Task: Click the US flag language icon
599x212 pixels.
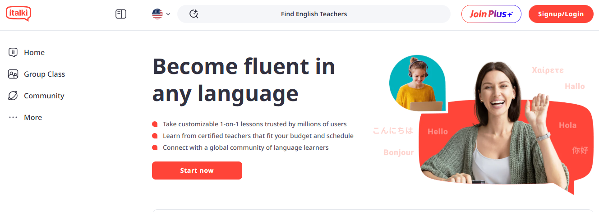Action: pyautogui.click(x=157, y=14)
